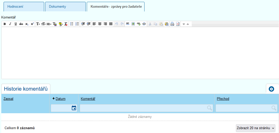The image size is (279, 133).
Task: Open the font family dropdown
Action: [38, 24]
